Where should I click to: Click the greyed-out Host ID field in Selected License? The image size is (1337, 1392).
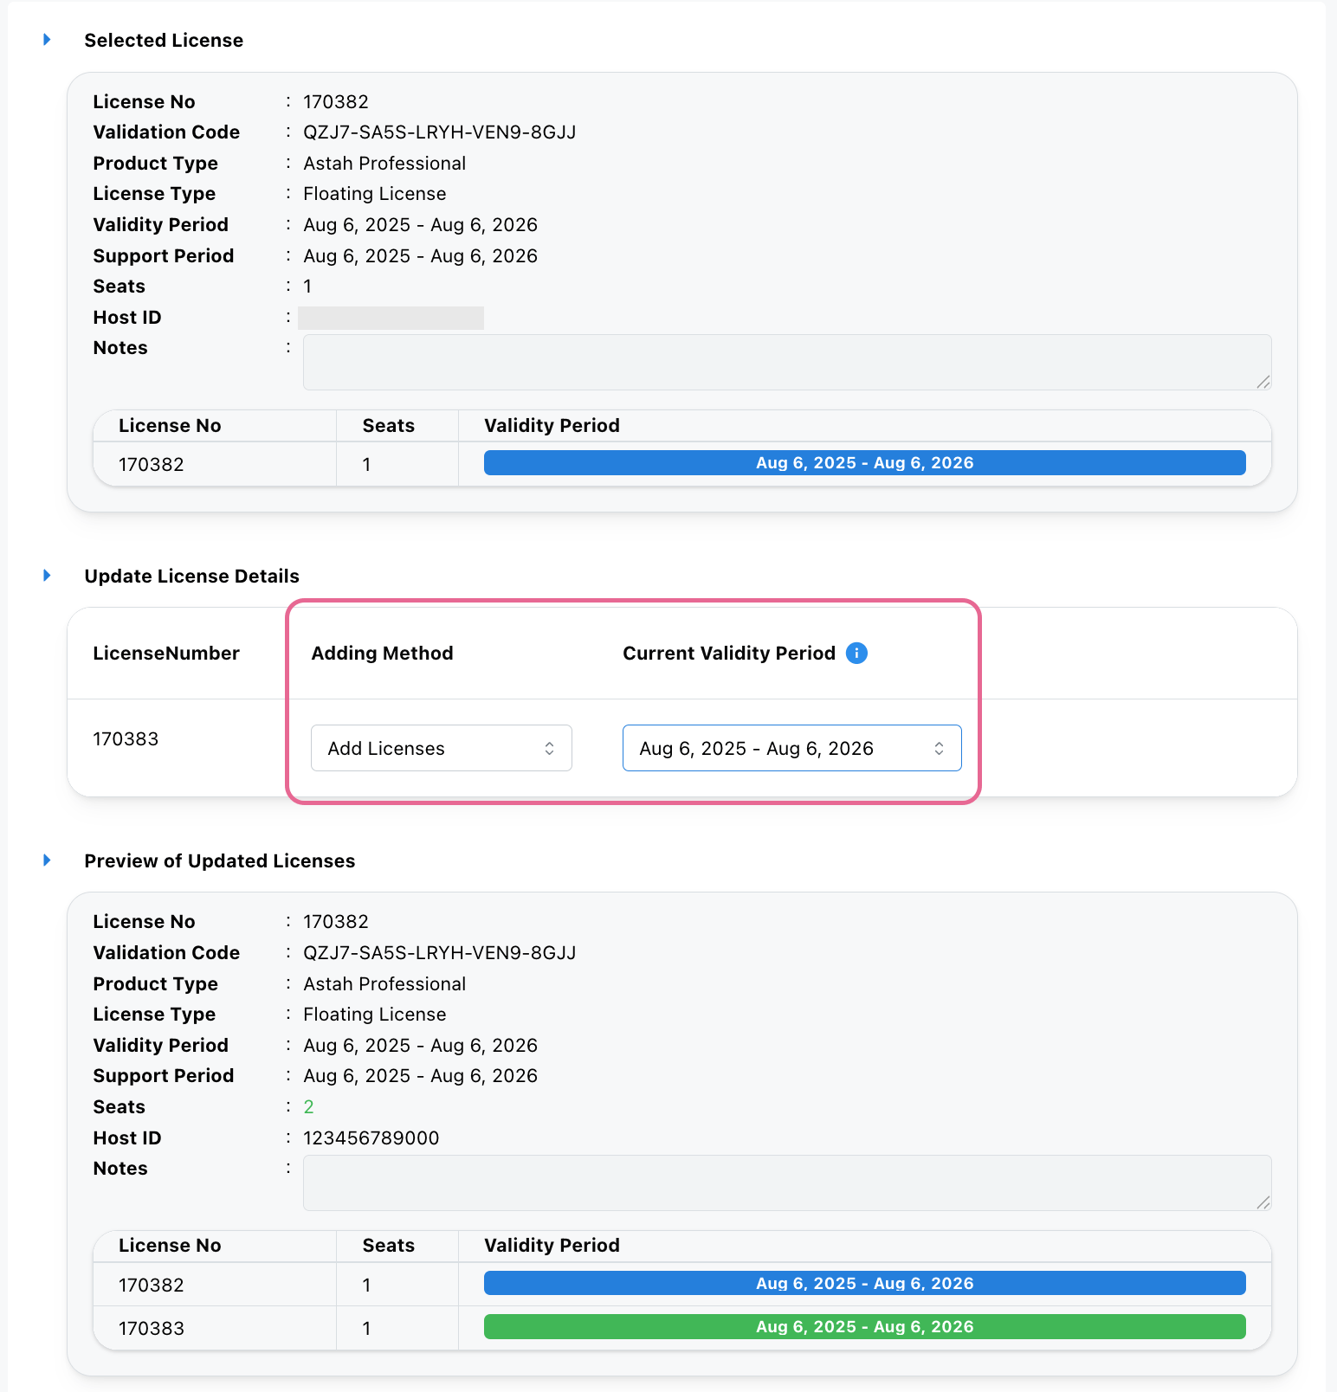[x=391, y=318]
